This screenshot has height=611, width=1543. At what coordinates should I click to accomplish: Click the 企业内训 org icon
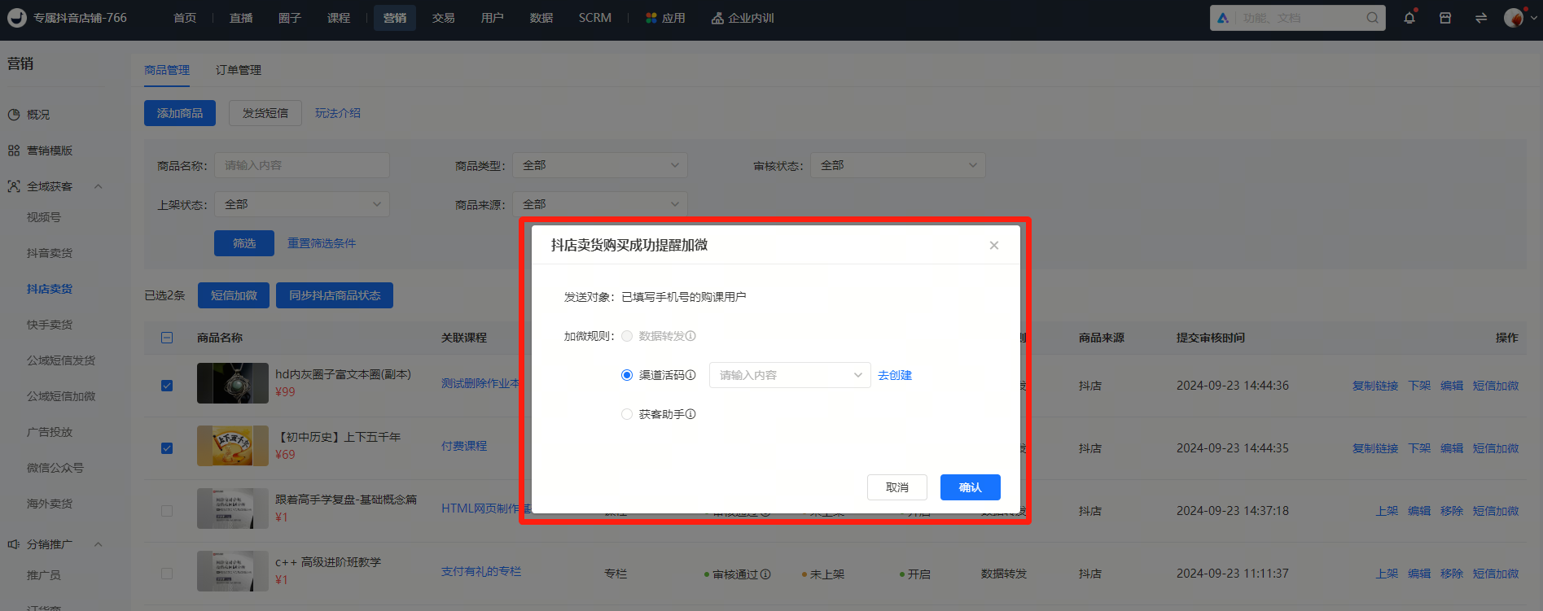tap(717, 18)
